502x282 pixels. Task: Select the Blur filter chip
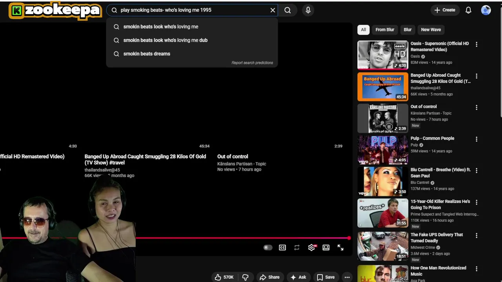pyautogui.click(x=407, y=30)
